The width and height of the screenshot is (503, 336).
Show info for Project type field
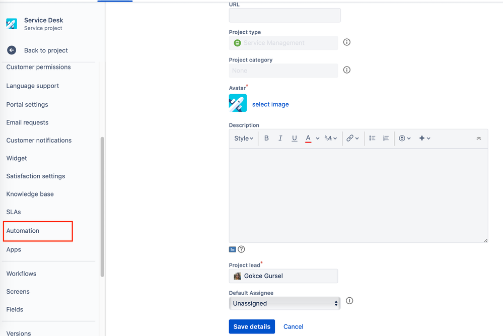pos(347,42)
